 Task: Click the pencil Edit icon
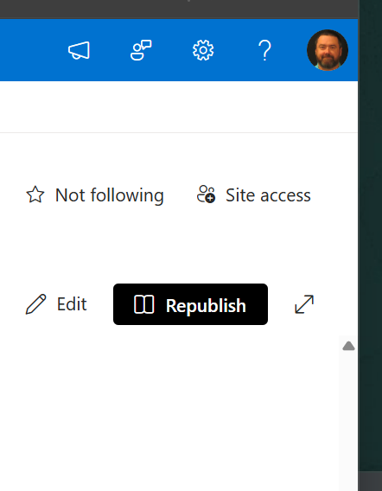(35, 303)
